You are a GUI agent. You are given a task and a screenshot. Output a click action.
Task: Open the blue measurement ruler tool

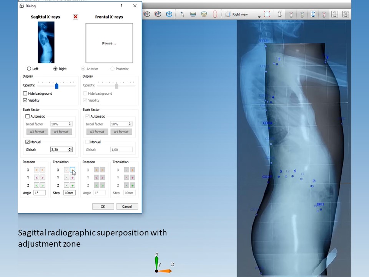tap(193, 14)
